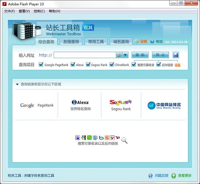200x184 pixels.
Task: Uncheck the Alexa checkbox
Action: (x=73, y=64)
